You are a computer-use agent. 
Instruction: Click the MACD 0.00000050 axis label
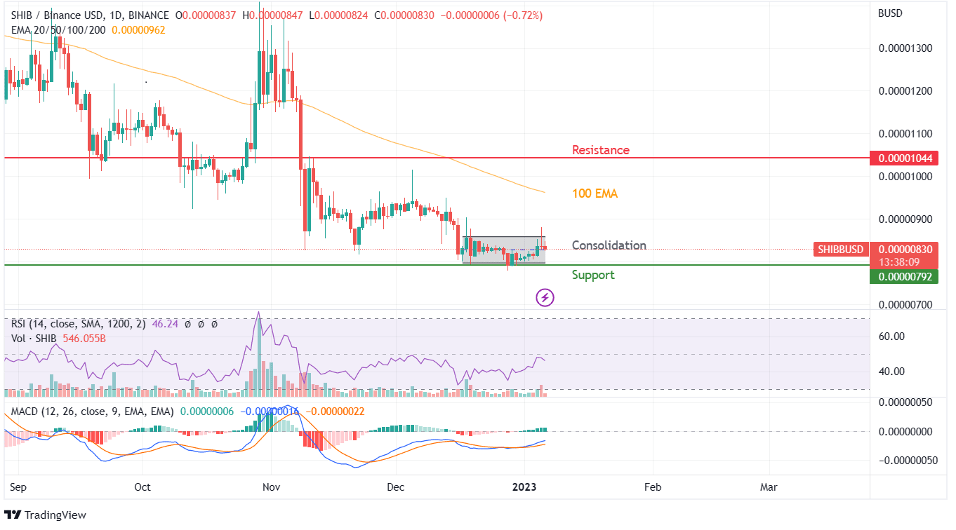[x=905, y=402]
